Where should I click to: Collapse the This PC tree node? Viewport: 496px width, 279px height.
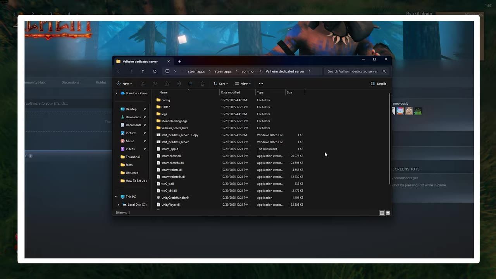click(x=116, y=197)
